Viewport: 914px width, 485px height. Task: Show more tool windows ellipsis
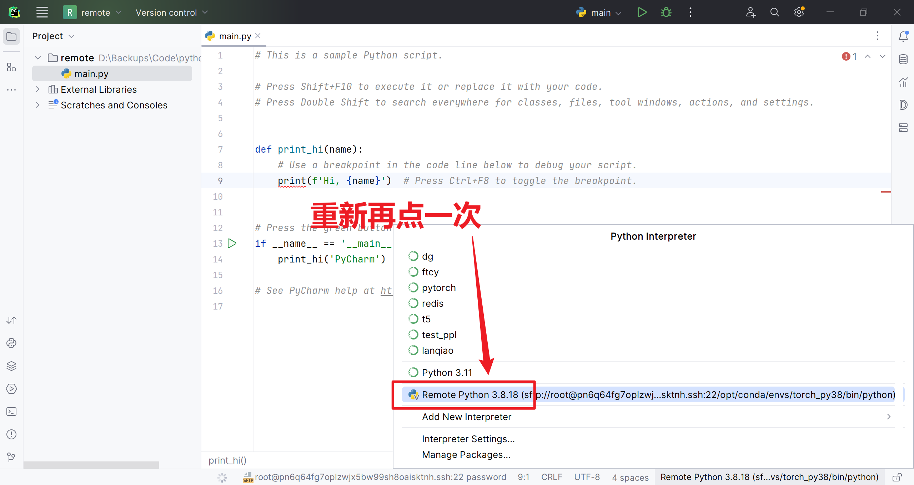coord(11,90)
